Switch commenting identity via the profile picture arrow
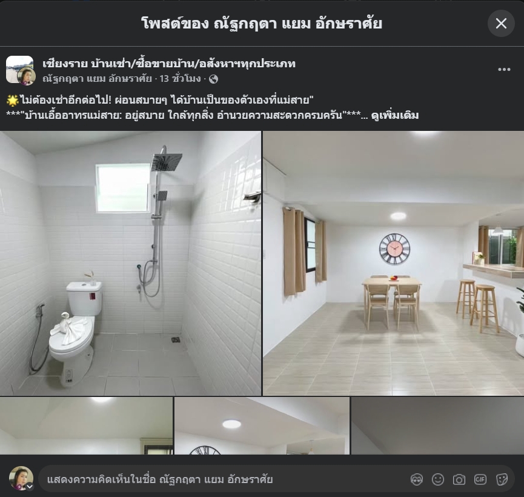524x497 pixels. [28, 486]
